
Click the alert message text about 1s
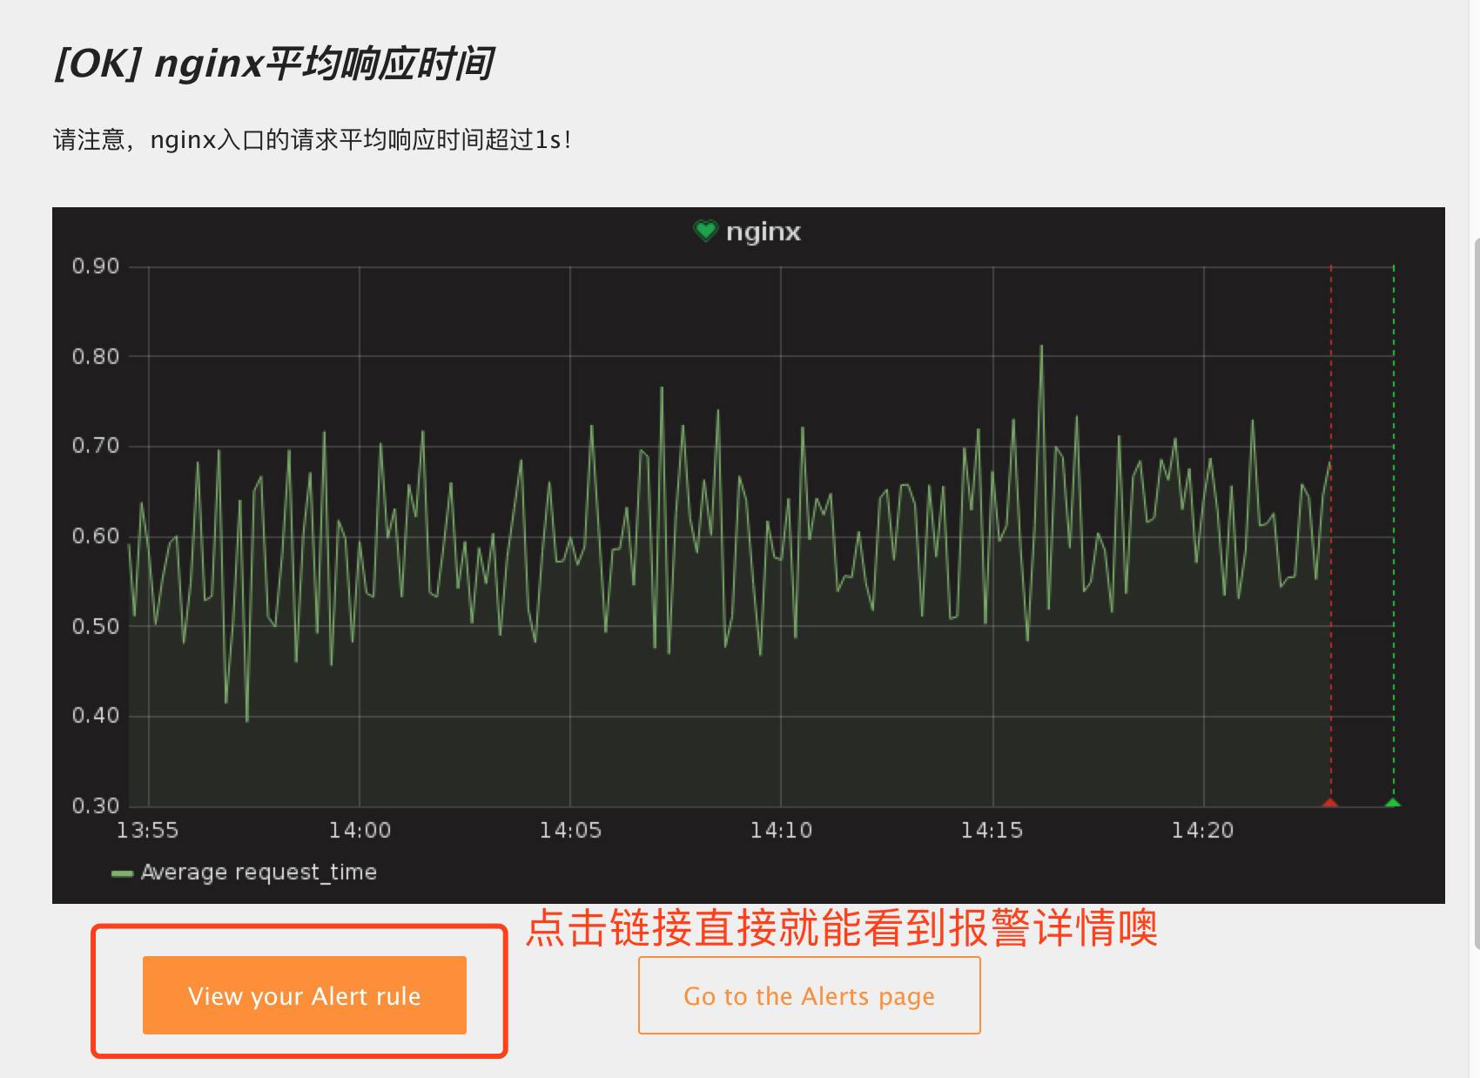pyautogui.click(x=313, y=140)
